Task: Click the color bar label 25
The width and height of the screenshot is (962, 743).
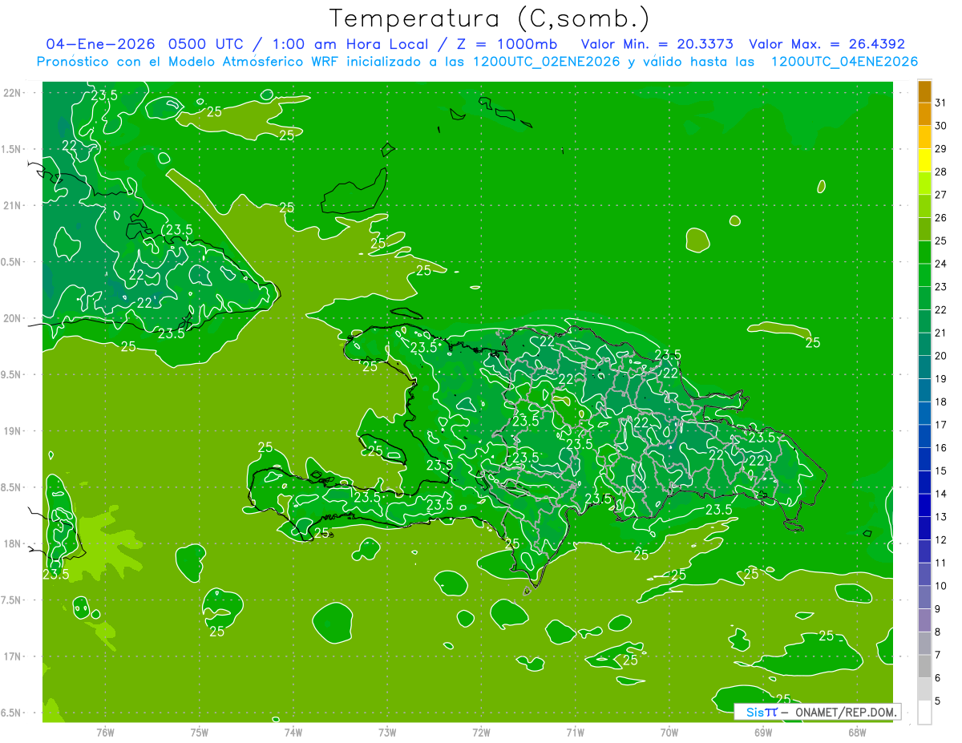Action: click(940, 240)
